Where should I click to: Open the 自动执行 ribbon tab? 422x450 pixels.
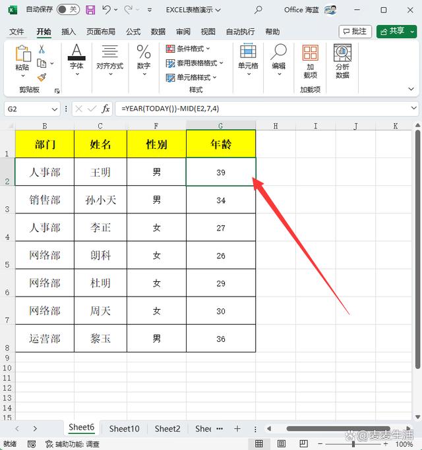tap(240, 32)
